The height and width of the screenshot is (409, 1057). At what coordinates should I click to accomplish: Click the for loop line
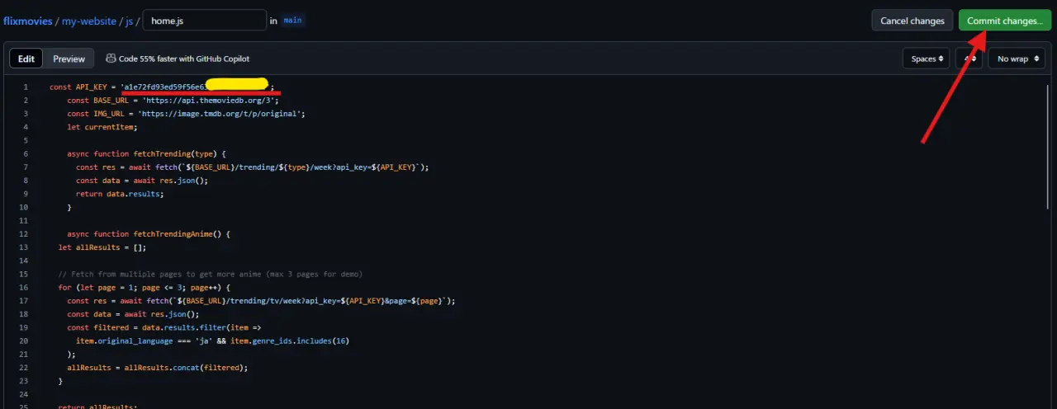click(143, 287)
